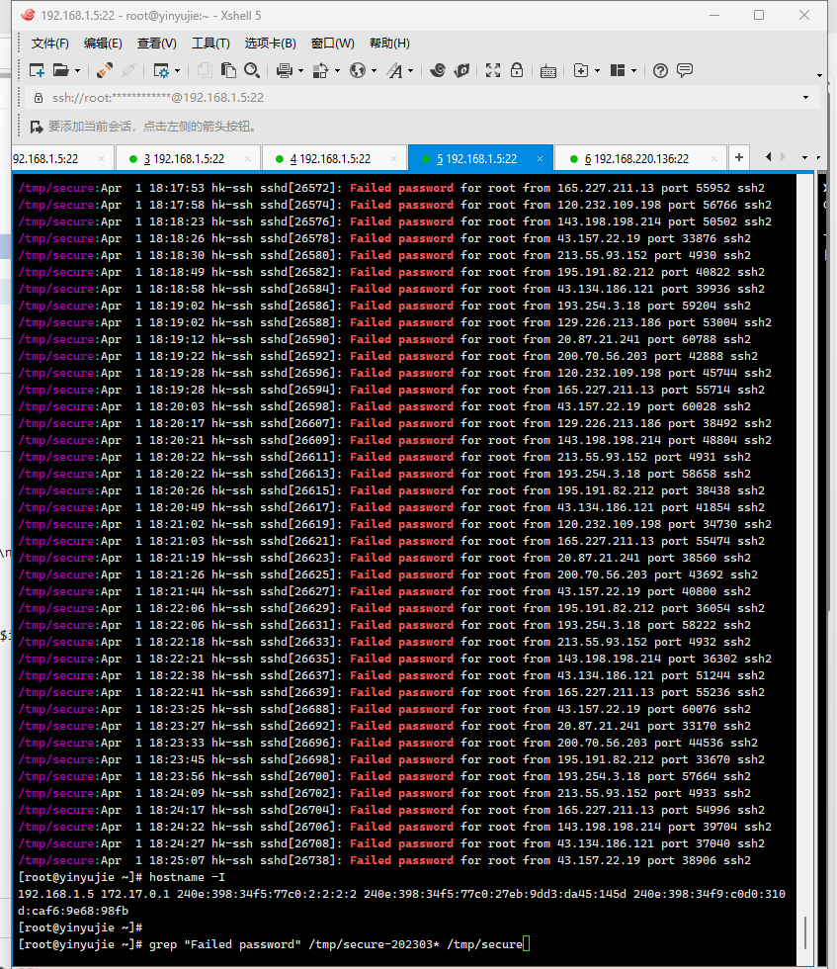Expand the address bar history dropdown
This screenshot has height=969, width=837.
click(x=805, y=98)
